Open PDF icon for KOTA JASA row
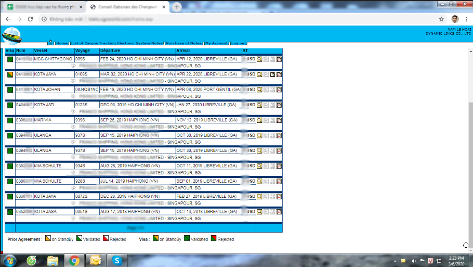This screenshot has width=473, height=267. pos(279,212)
